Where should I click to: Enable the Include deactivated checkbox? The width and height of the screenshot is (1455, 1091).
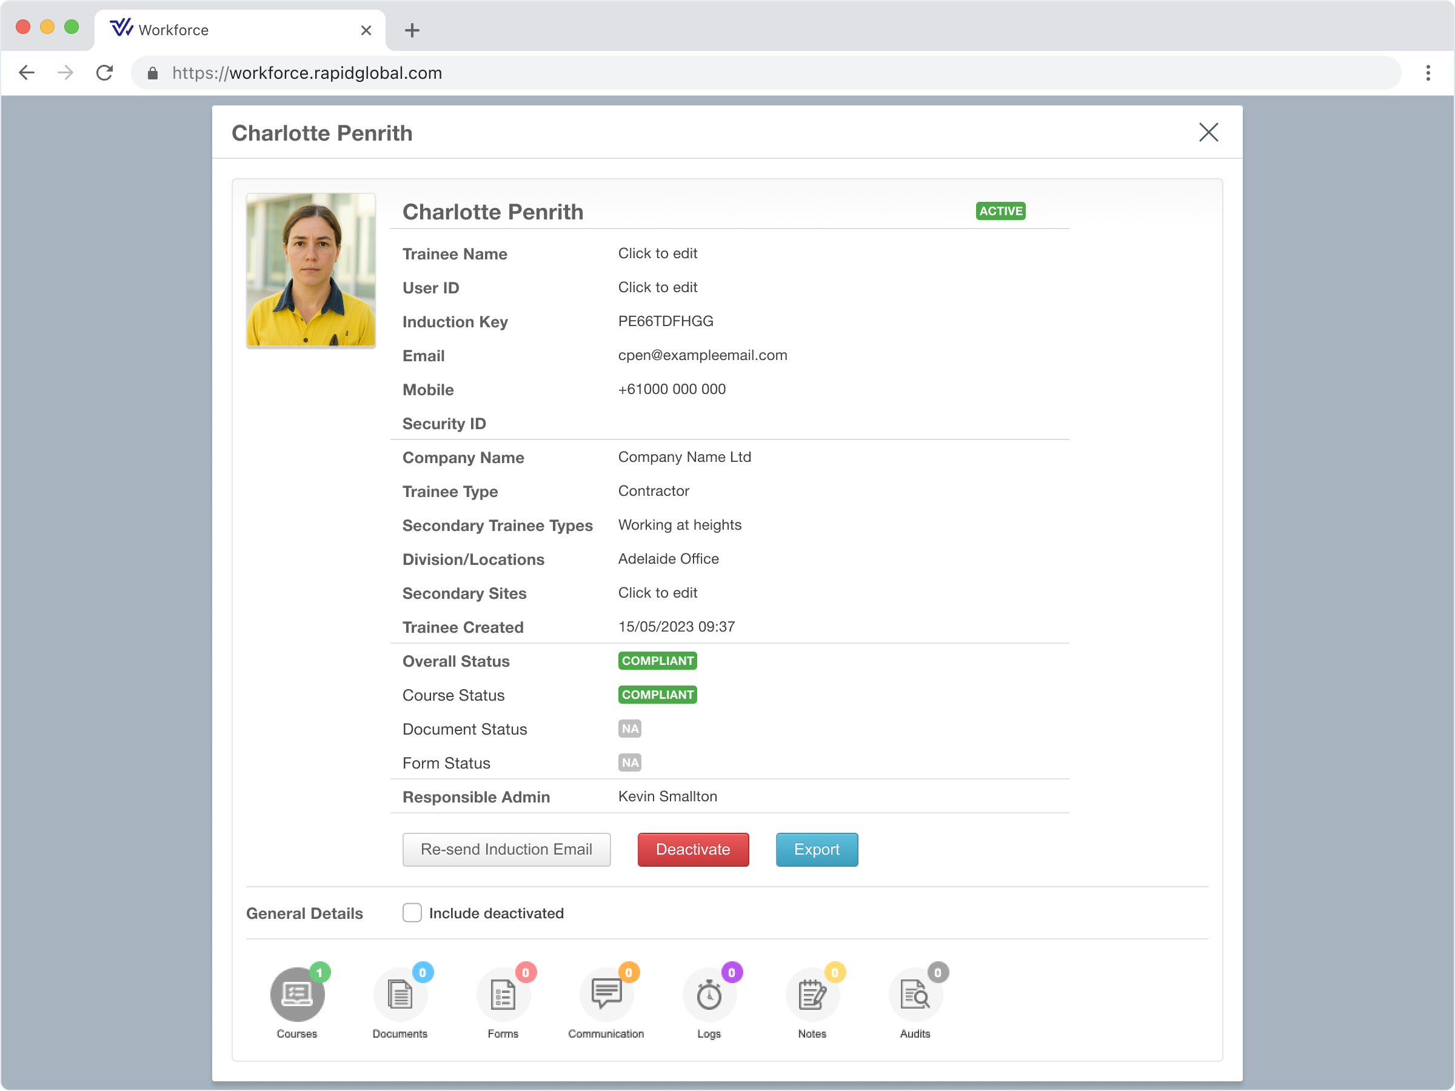coord(412,913)
